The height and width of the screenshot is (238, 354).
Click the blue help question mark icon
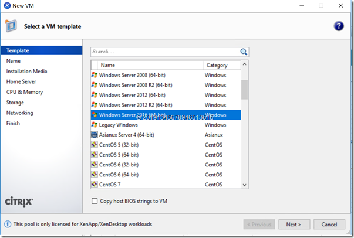(x=338, y=26)
